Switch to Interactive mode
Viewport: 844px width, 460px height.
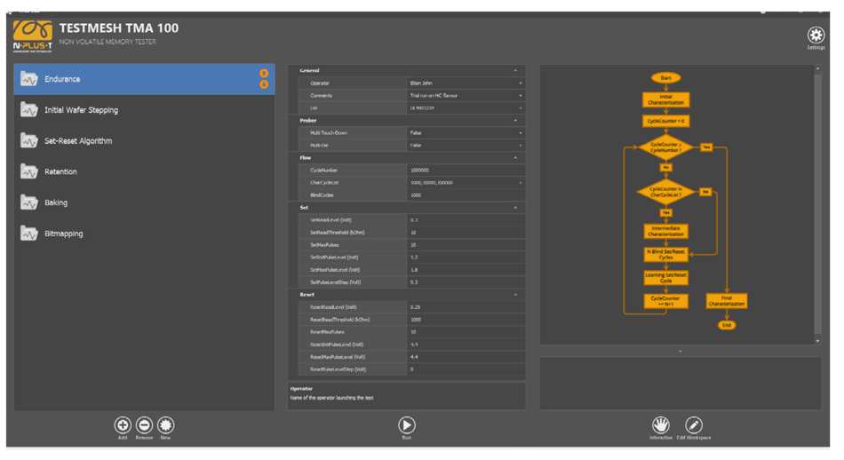(x=660, y=425)
